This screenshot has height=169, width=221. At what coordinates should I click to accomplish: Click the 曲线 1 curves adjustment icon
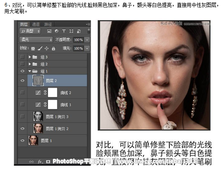click(38, 105)
